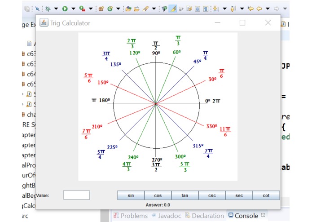This screenshot has width=312, height=222.
Task: Click the Open Type icon
Action: [128, 9]
